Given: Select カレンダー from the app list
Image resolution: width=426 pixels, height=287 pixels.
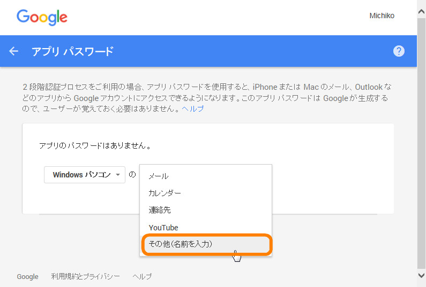Looking at the screenshot, I should point(206,193).
